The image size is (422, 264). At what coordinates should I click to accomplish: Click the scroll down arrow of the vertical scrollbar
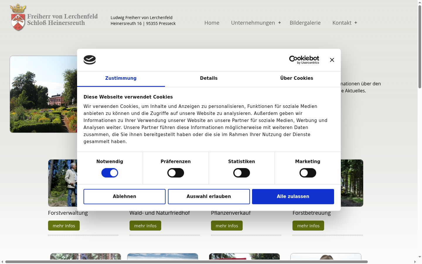420,257
